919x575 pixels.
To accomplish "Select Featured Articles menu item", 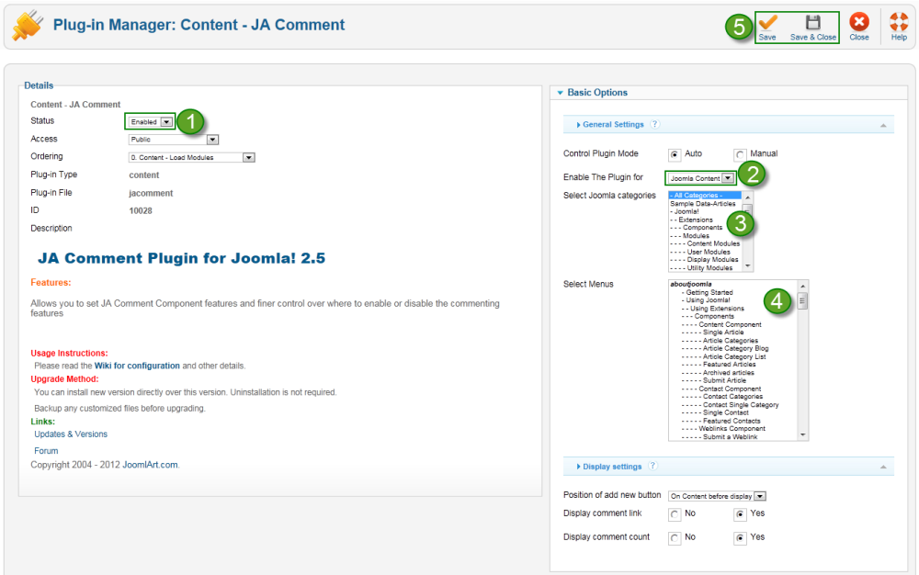I will coord(719,365).
